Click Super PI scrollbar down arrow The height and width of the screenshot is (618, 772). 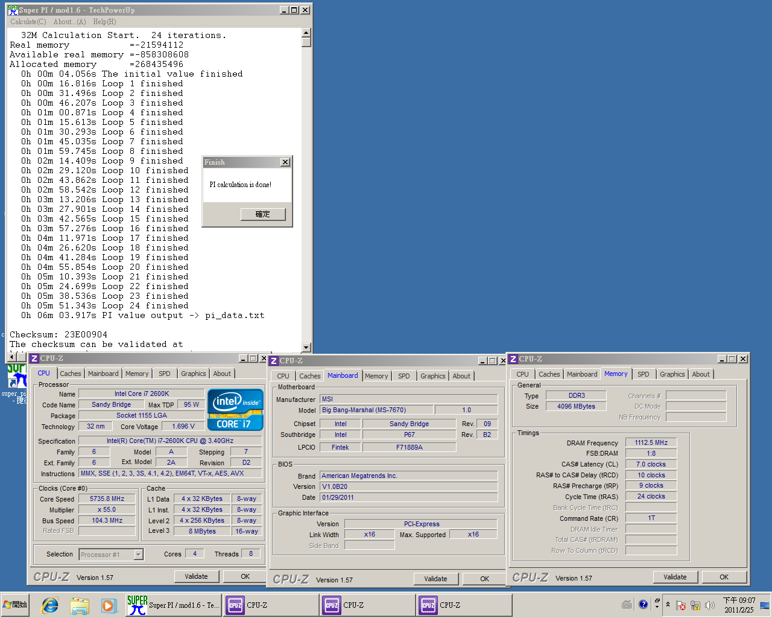click(x=306, y=348)
